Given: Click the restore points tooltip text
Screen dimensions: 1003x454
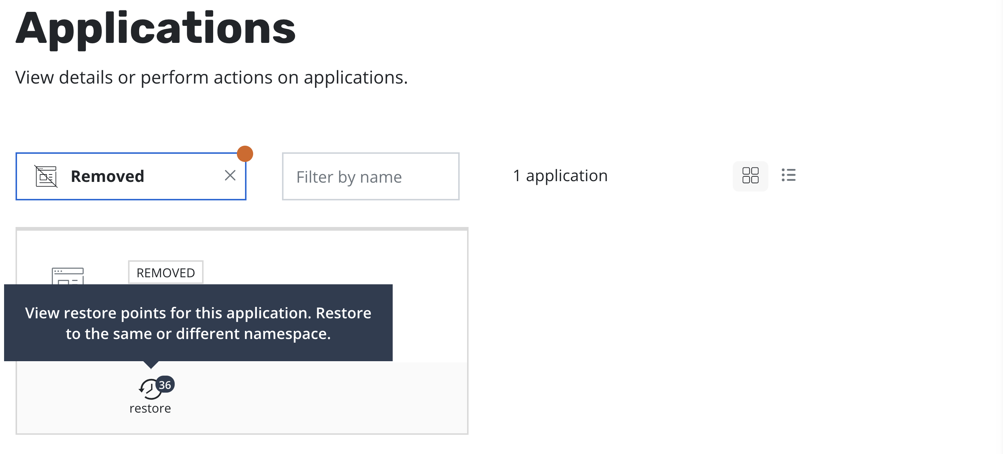Looking at the screenshot, I should 198,323.
